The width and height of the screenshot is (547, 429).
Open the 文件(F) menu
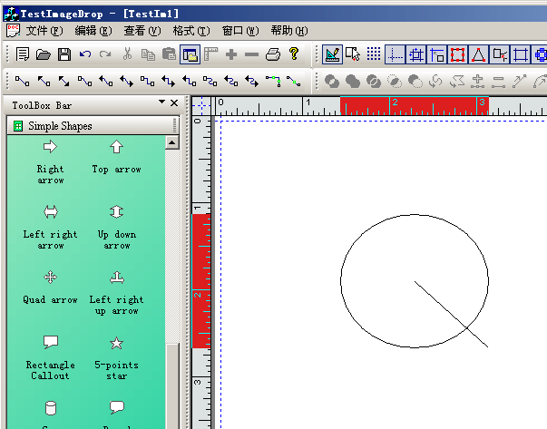tap(43, 30)
